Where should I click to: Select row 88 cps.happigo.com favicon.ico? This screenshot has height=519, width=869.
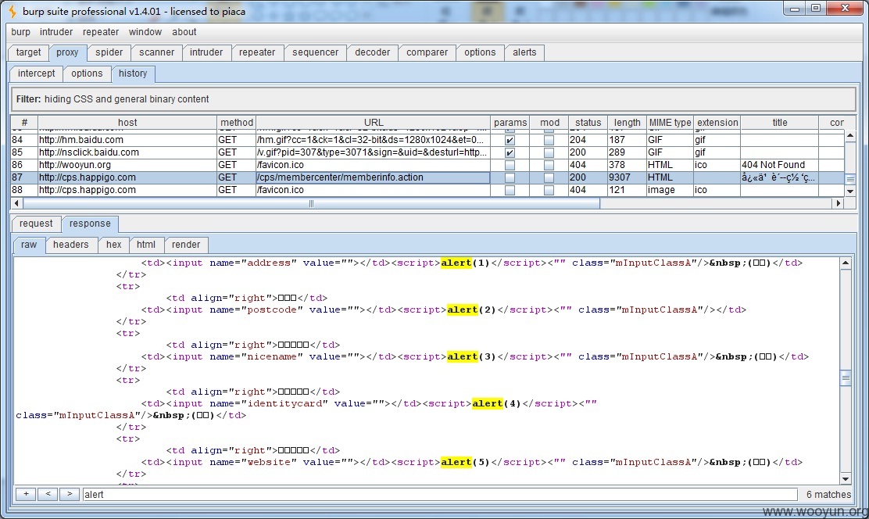pyautogui.click(x=427, y=190)
